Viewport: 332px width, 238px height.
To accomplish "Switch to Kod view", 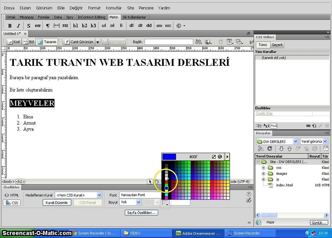I will tap(14, 42).
